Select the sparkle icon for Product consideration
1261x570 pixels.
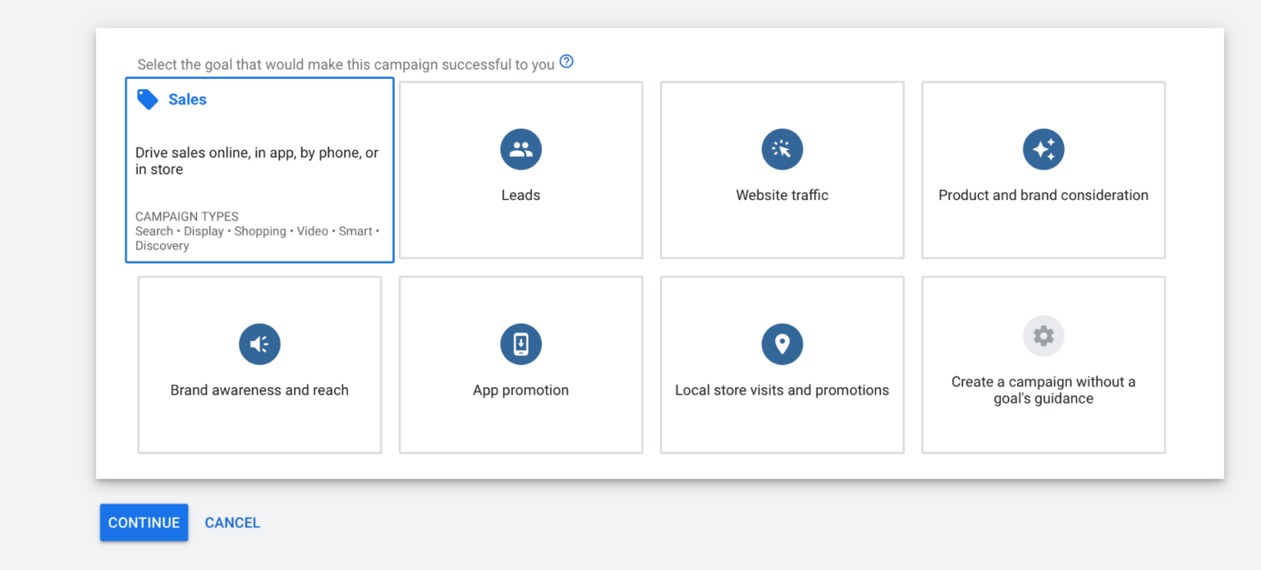tap(1043, 149)
